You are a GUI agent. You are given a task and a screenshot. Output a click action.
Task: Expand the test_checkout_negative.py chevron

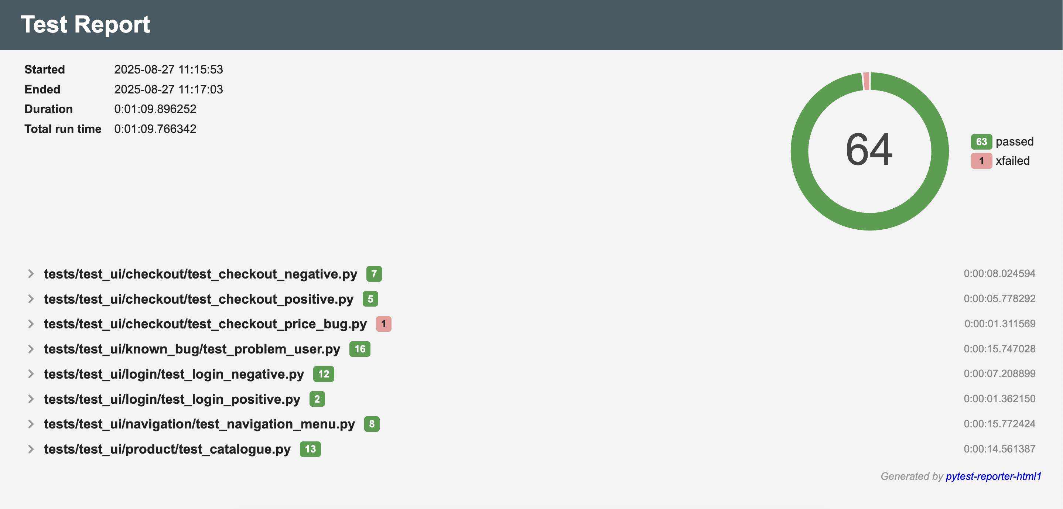31,274
